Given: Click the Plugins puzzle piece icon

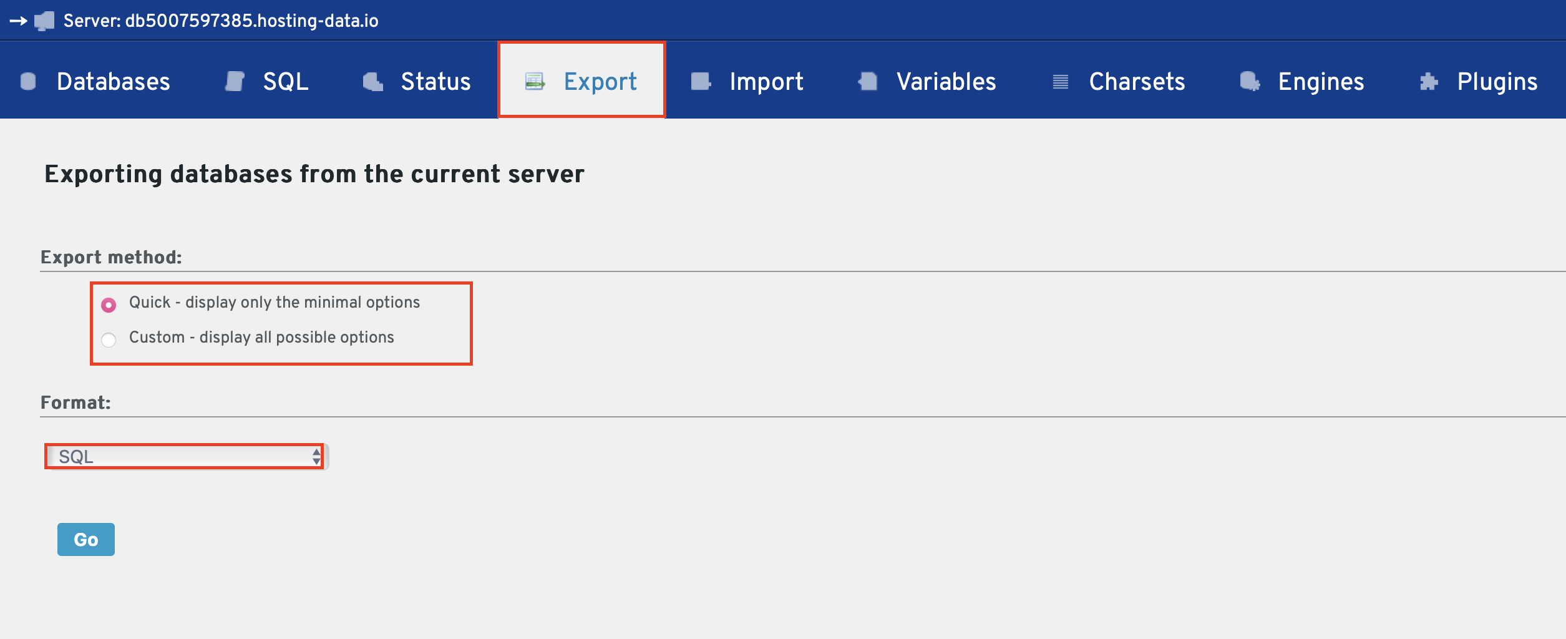Looking at the screenshot, I should click(1429, 82).
